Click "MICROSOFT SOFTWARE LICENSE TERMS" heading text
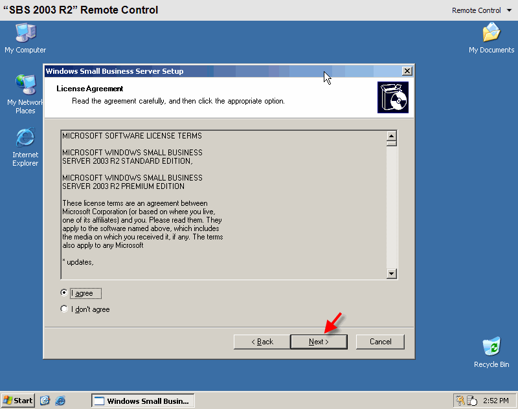This screenshot has width=518, height=409. click(132, 136)
